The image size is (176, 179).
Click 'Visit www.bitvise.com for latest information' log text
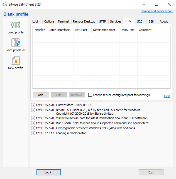click(x=102, y=118)
